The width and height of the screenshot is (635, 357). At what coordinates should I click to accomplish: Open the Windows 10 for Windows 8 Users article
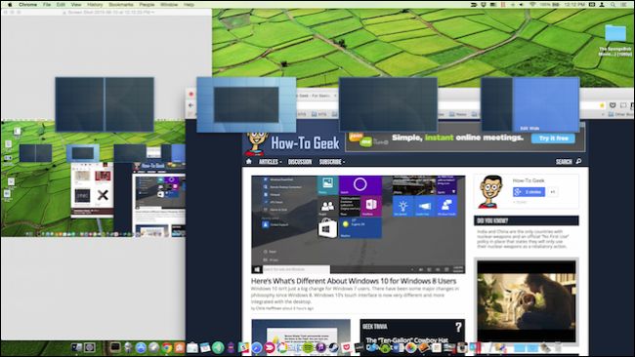(x=353, y=281)
